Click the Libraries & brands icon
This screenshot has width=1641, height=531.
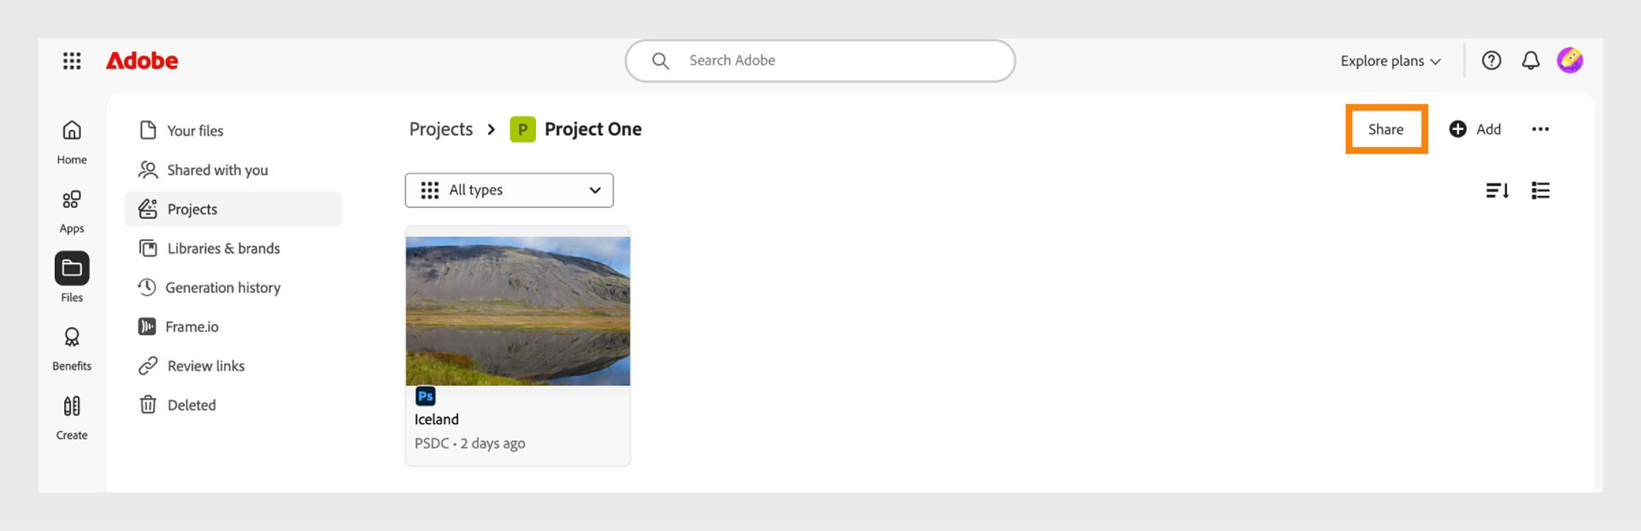tap(148, 249)
